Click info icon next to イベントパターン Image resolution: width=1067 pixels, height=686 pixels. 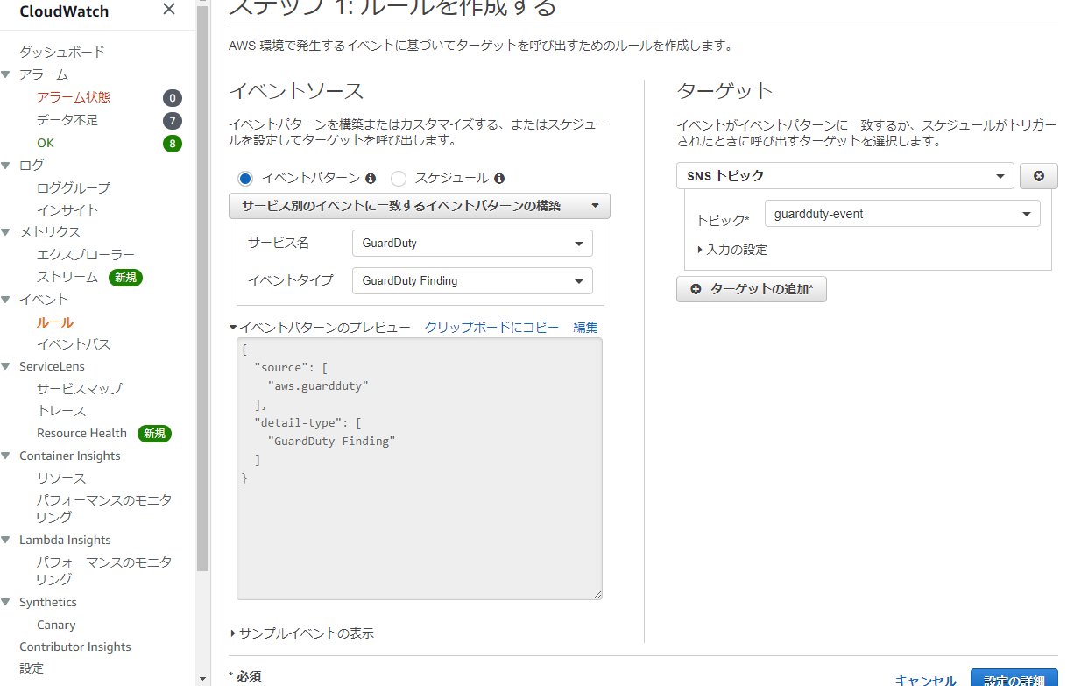(371, 179)
